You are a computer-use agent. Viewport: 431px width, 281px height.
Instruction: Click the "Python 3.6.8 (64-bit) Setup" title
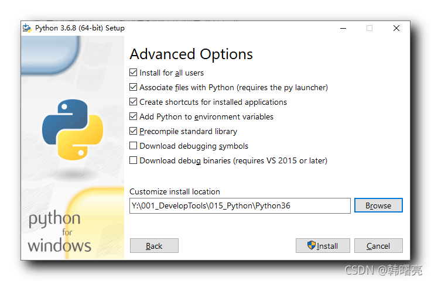pyautogui.click(x=80, y=28)
